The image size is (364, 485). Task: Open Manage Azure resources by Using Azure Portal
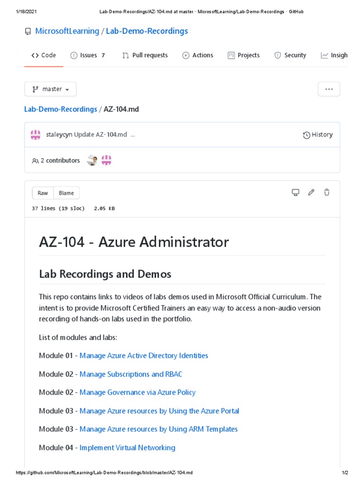point(159,411)
